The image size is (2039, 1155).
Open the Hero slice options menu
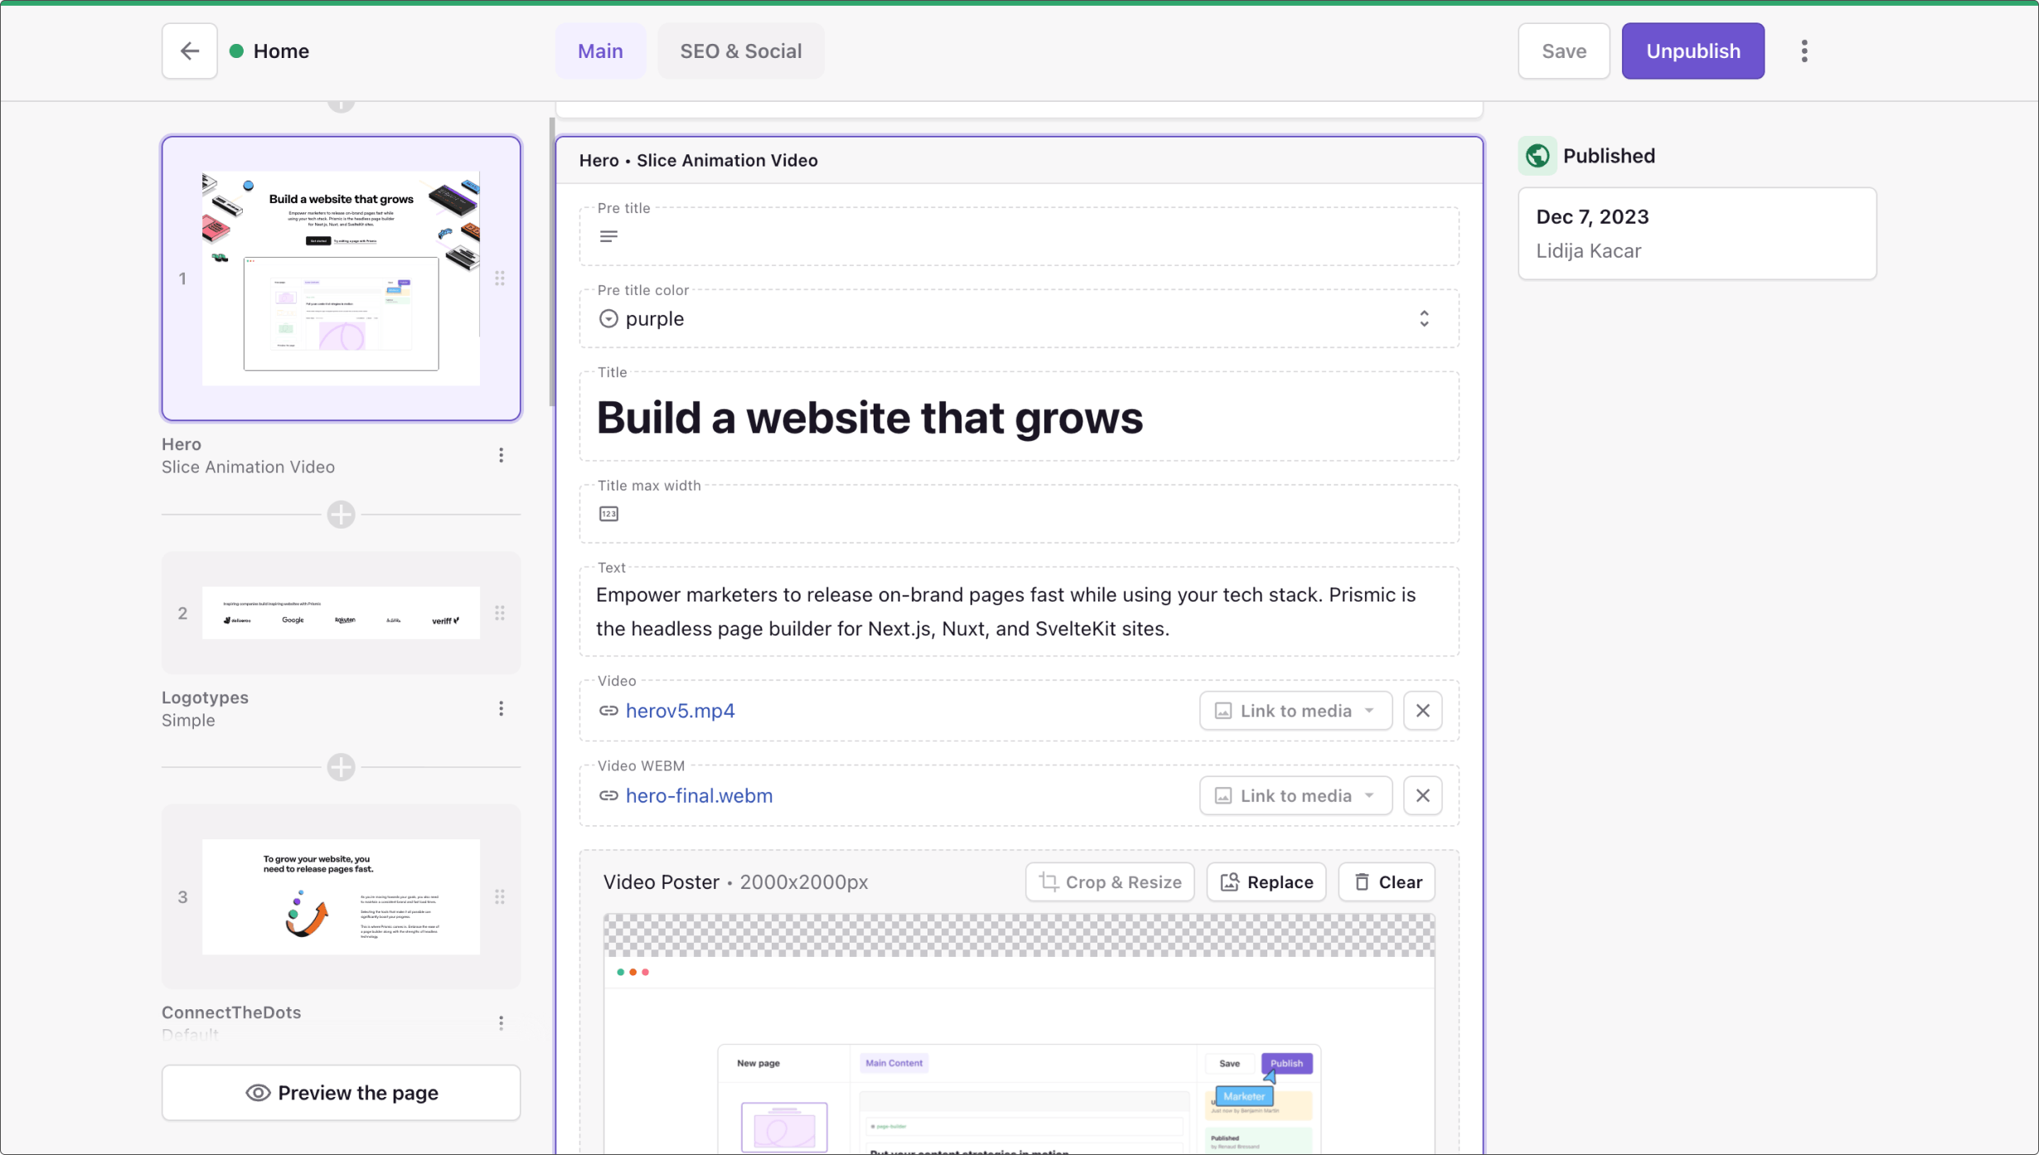501,455
